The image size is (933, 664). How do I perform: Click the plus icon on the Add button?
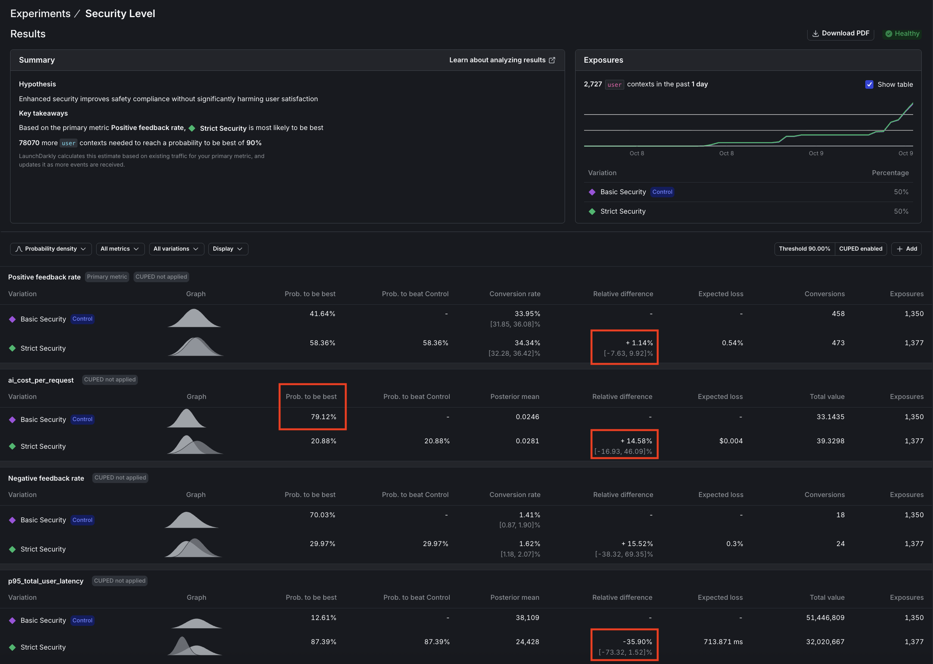(900, 249)
